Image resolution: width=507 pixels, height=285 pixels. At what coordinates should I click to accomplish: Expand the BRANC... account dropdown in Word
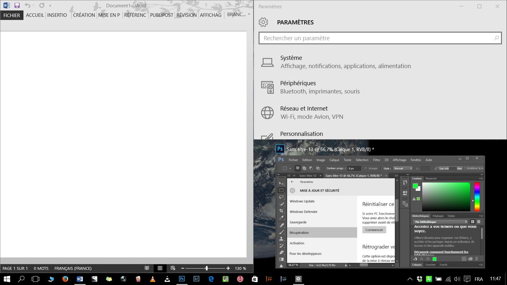coord(239,15)
